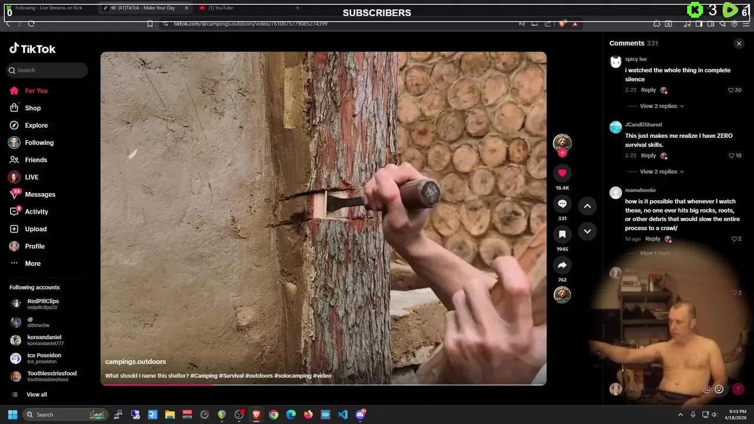The width and height of the screenshot is (754, 424).
Task: Share the video with arrow icon
Action: 562,265
